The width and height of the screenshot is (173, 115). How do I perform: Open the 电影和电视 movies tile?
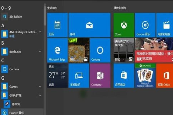(165, 25)
